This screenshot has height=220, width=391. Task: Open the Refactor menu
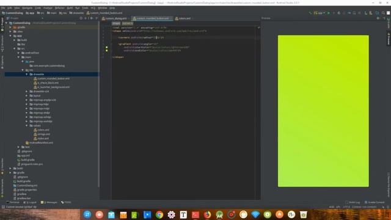pos(60,8)
